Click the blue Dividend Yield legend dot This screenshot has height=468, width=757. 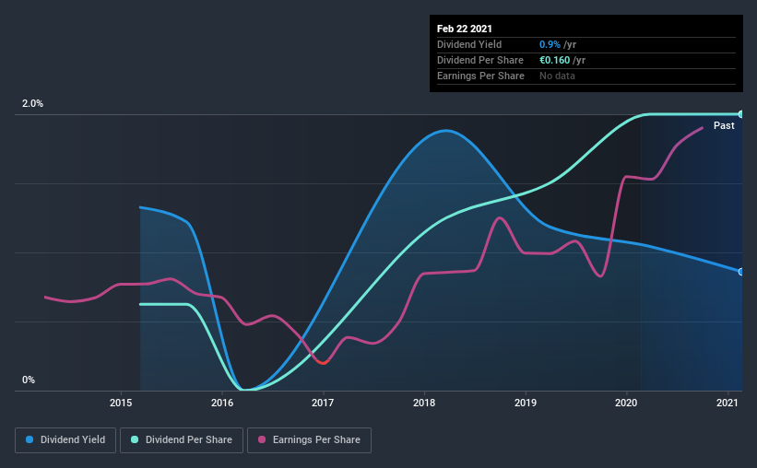pyautogui.click(x=30, y=439)
